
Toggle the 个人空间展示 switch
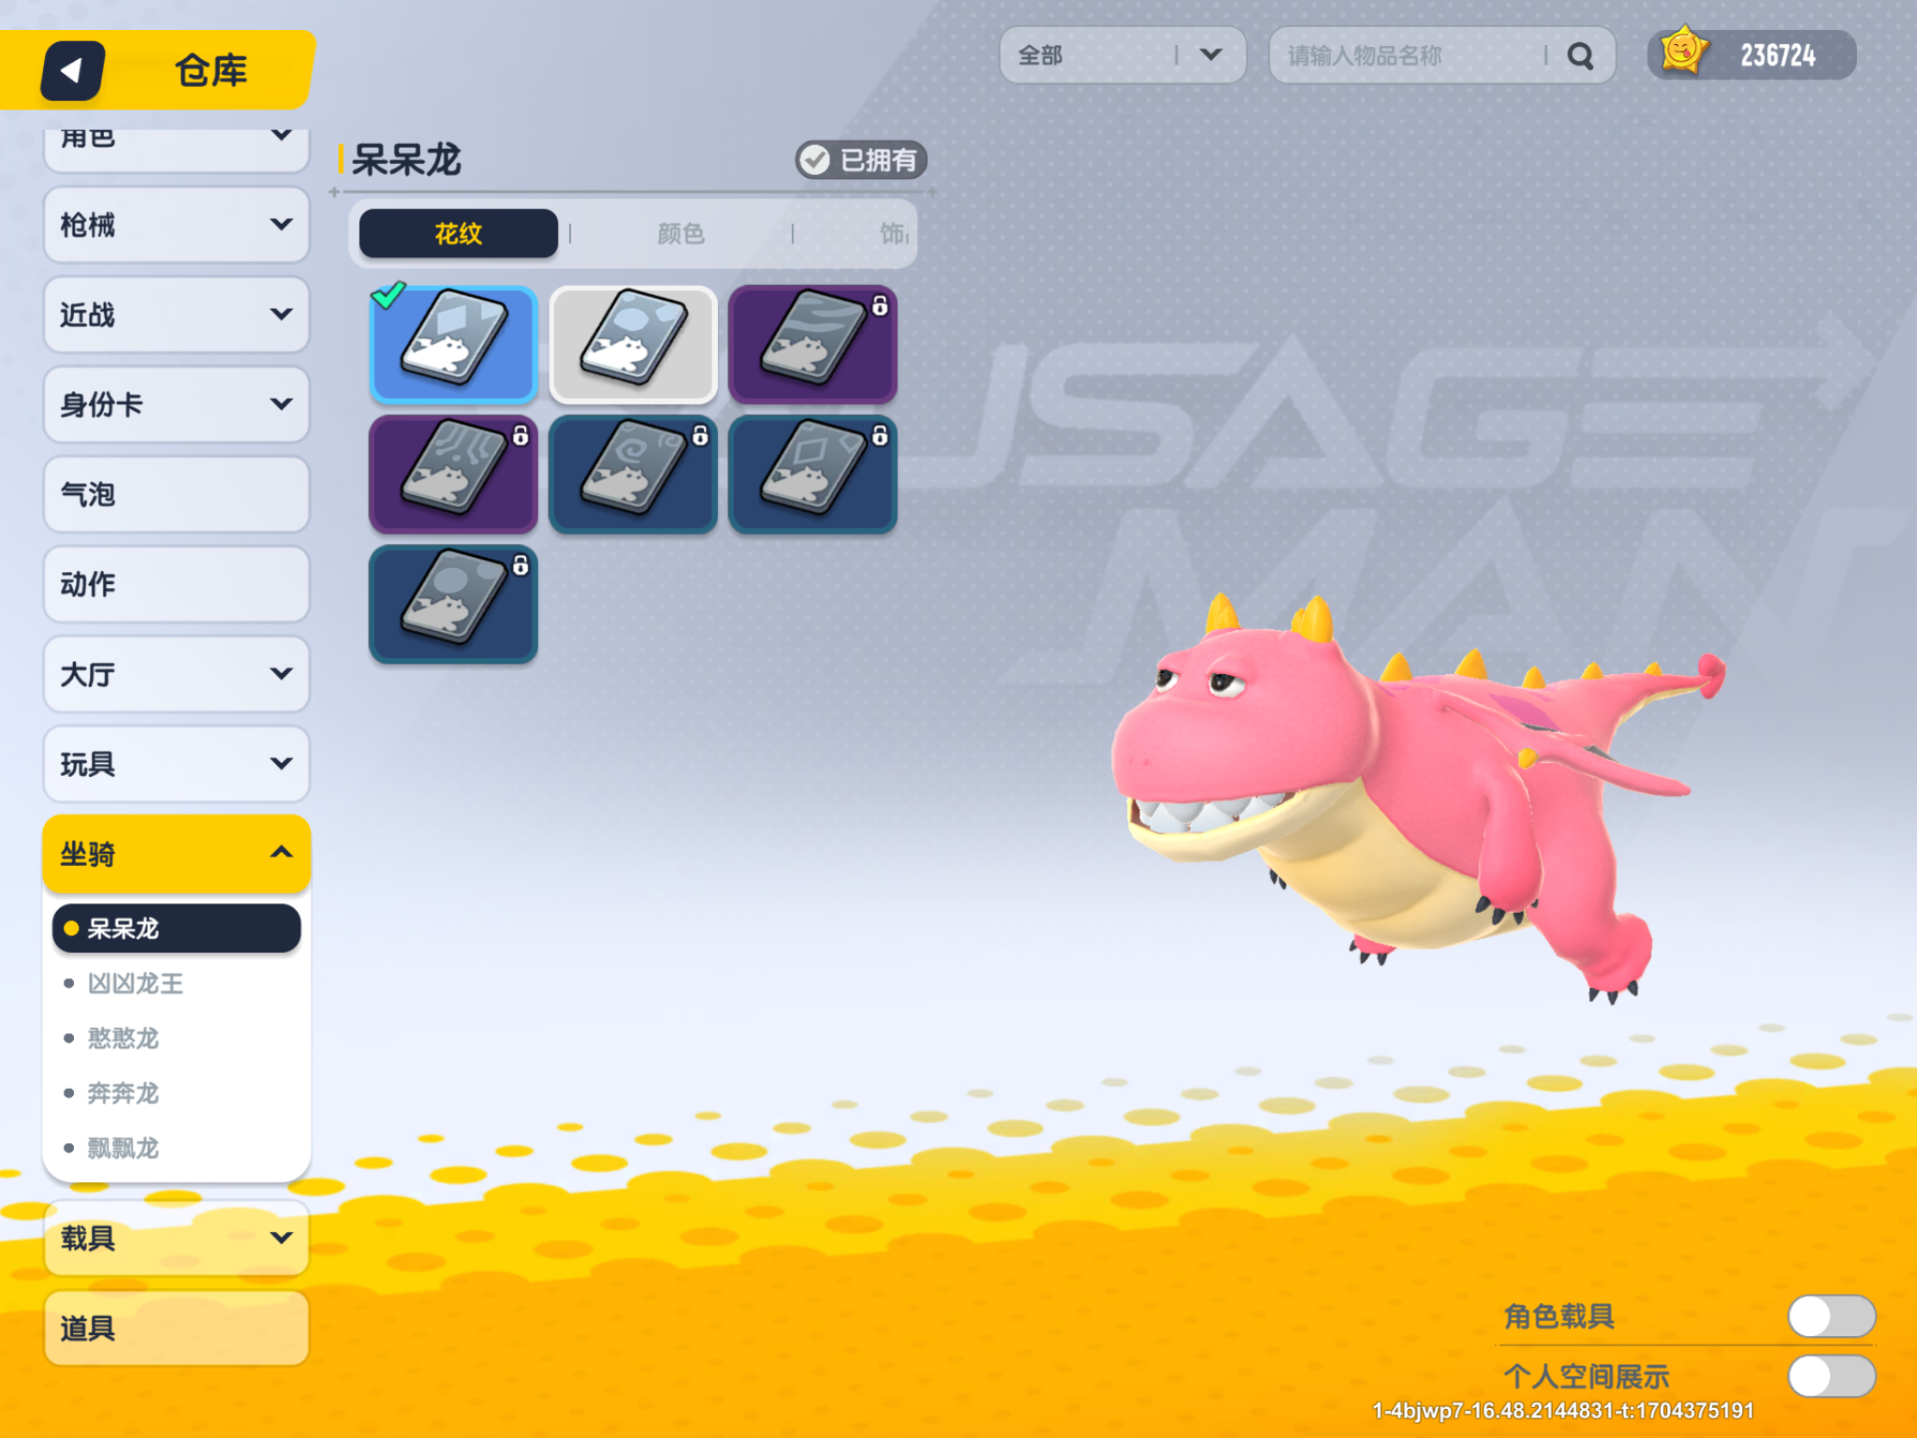[1831, 1376]
